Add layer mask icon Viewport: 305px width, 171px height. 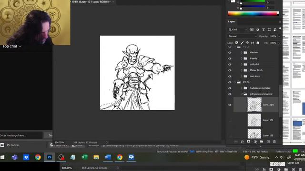tap(249, 142)
